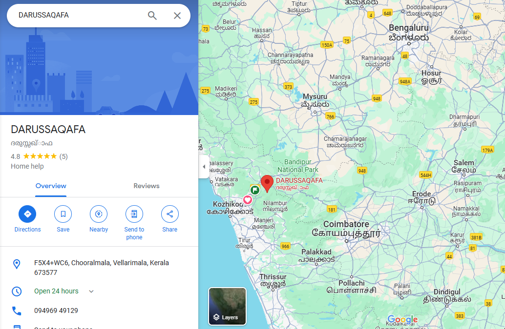Save this place with bookmark icon
The width and height of the screenshot is (505, 329).
[x=63, y=214]
